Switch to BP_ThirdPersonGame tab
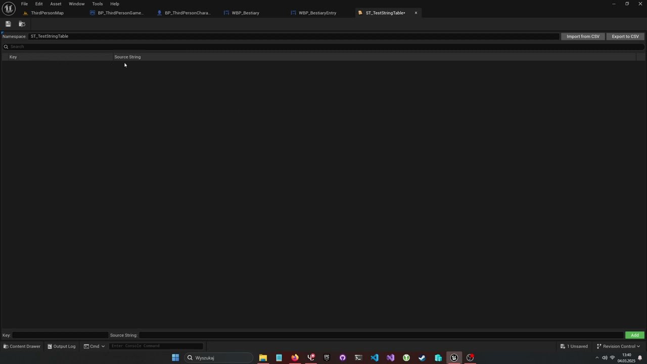647x364 pixels. [x=120, y=13]
